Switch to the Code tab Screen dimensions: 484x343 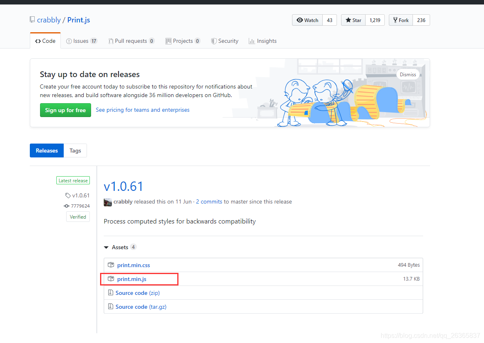[45, 41]
